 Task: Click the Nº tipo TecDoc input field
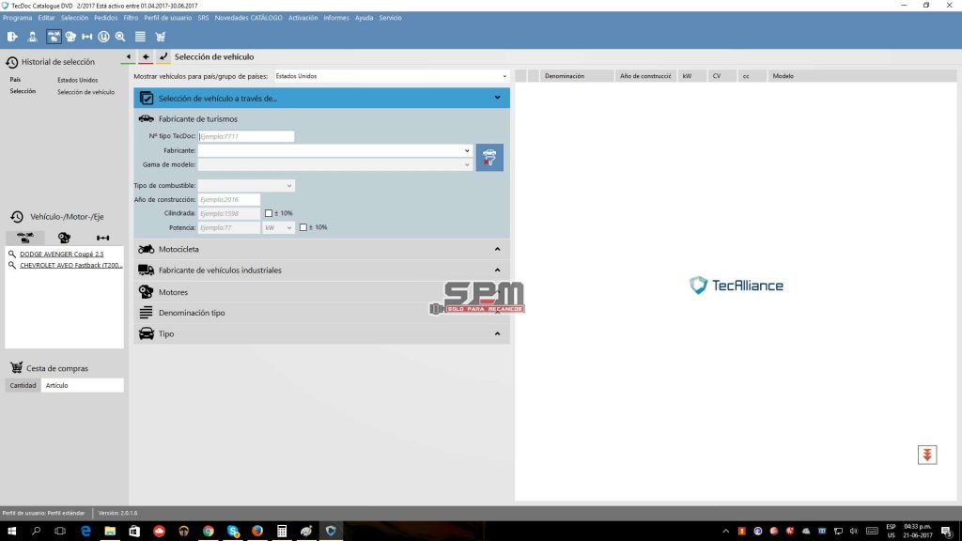pyautogui.click(x=246, y=136)
